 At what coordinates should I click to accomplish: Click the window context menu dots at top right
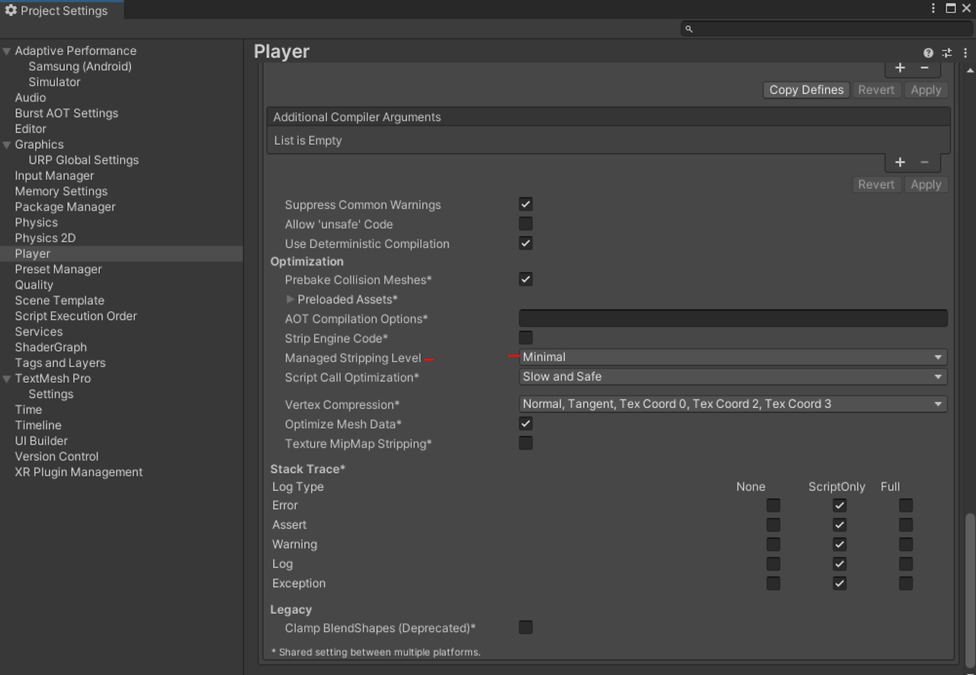point(933,8)
